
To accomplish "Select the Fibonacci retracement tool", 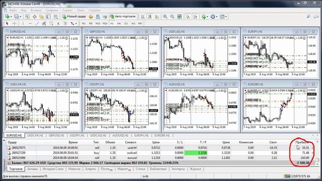I will (x=51, y=24).
